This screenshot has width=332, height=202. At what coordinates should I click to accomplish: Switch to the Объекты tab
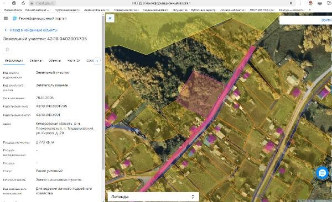pos(55,61)
